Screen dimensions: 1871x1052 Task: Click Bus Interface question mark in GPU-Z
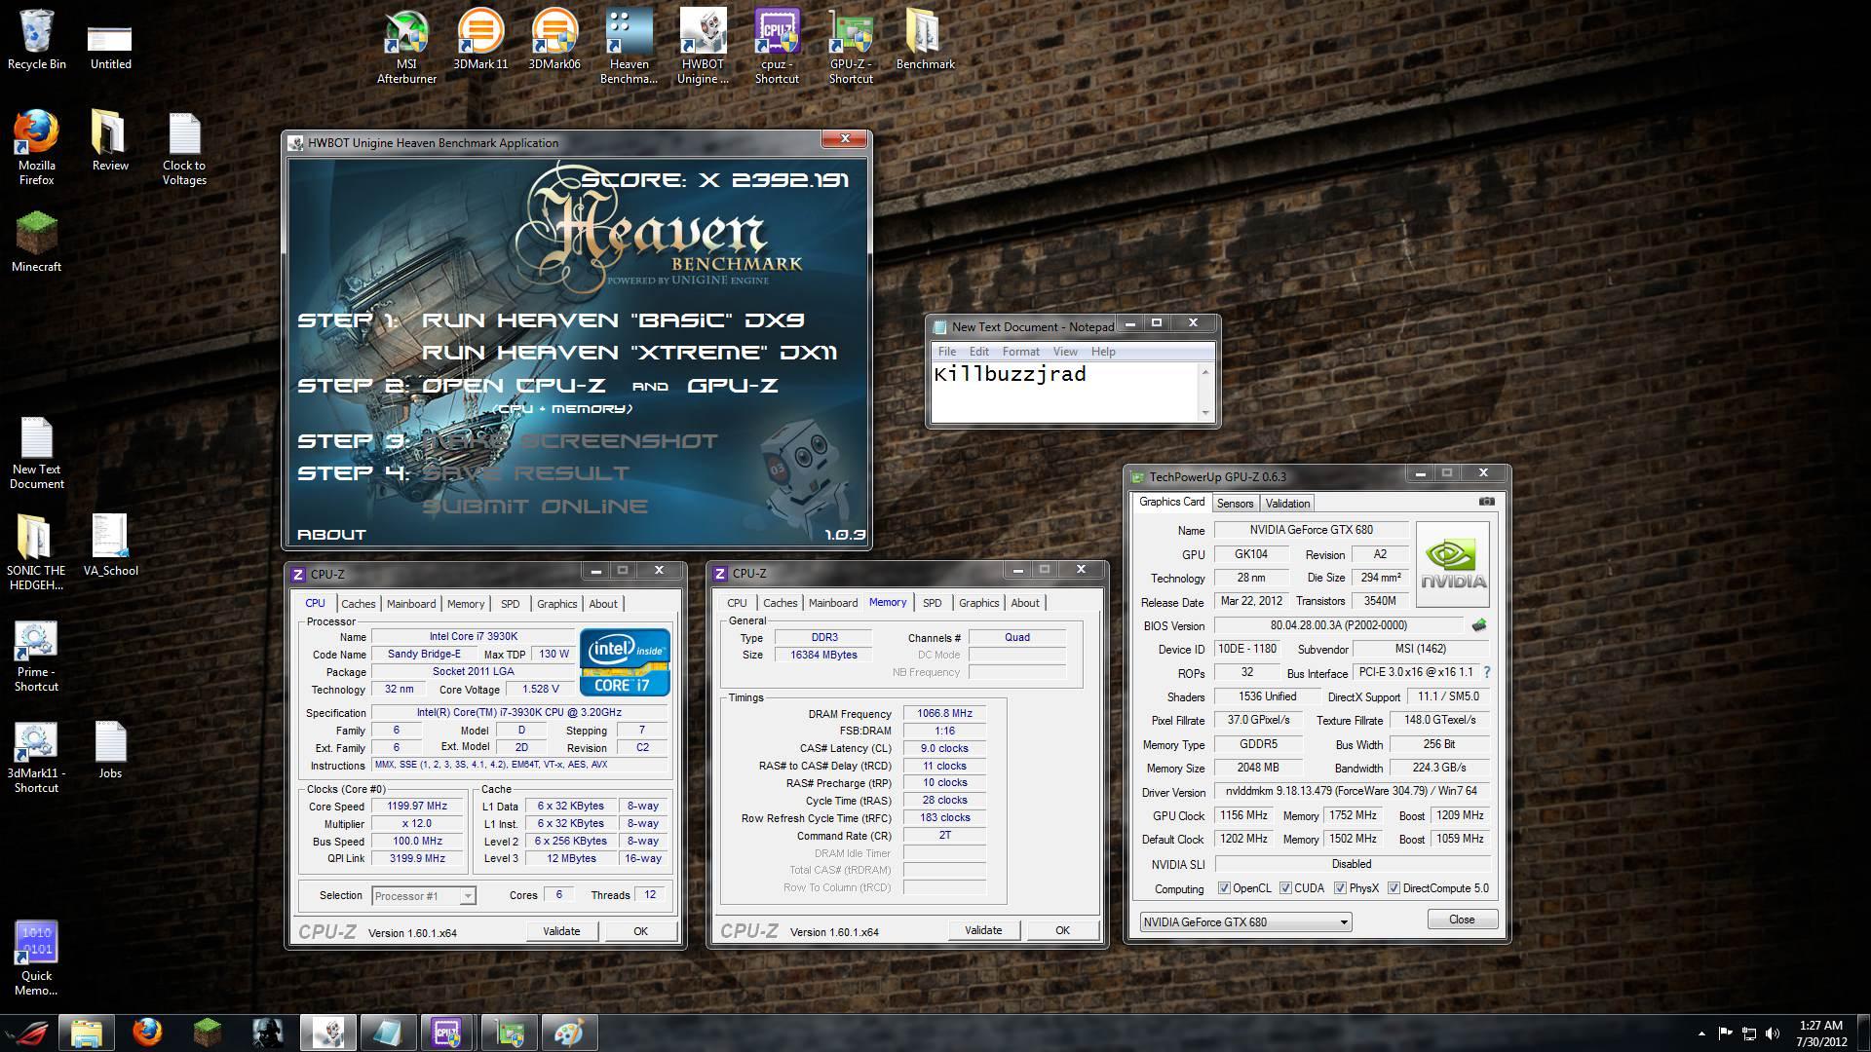pos(1486,672)
